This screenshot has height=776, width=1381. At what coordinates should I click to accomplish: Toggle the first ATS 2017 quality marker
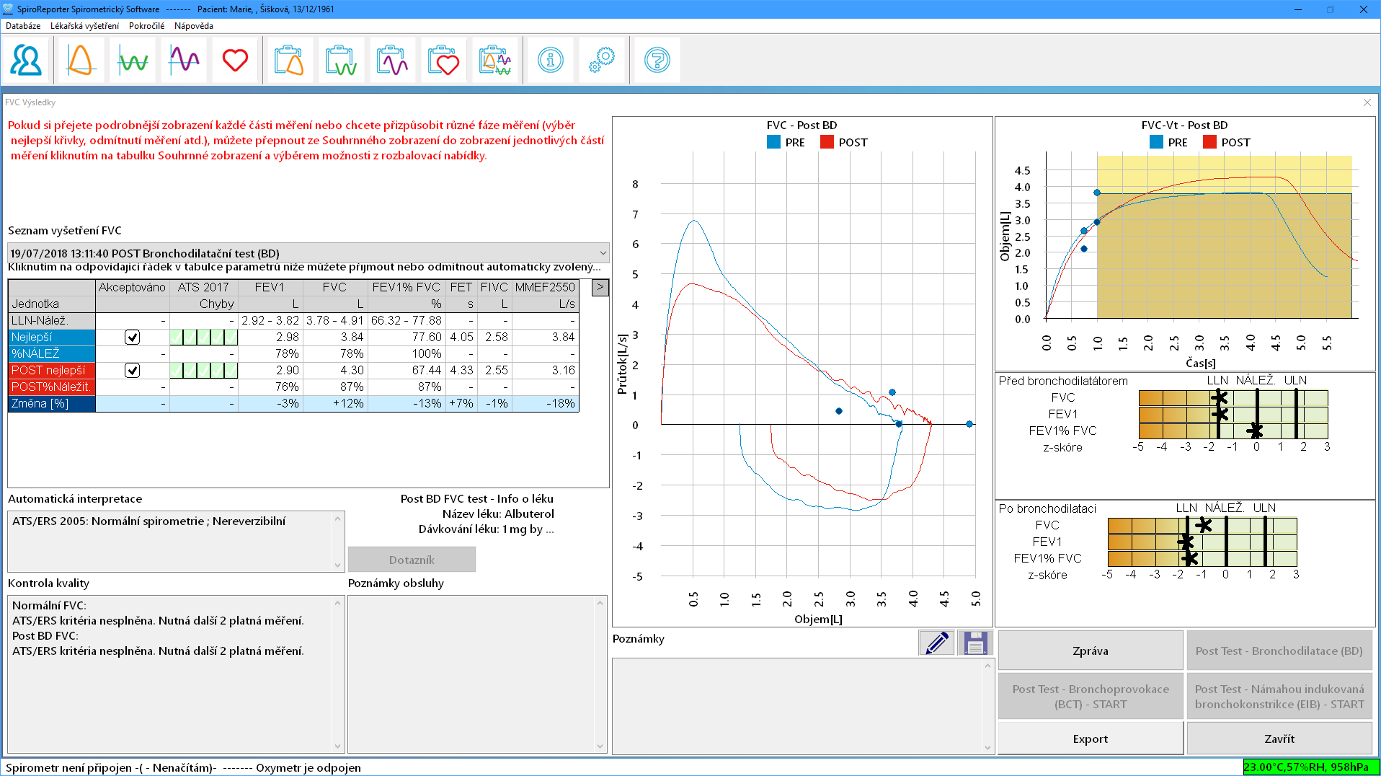point(175,337)
